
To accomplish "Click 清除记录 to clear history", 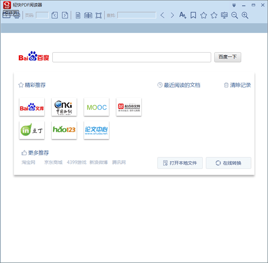I will (x=240, y=85).
